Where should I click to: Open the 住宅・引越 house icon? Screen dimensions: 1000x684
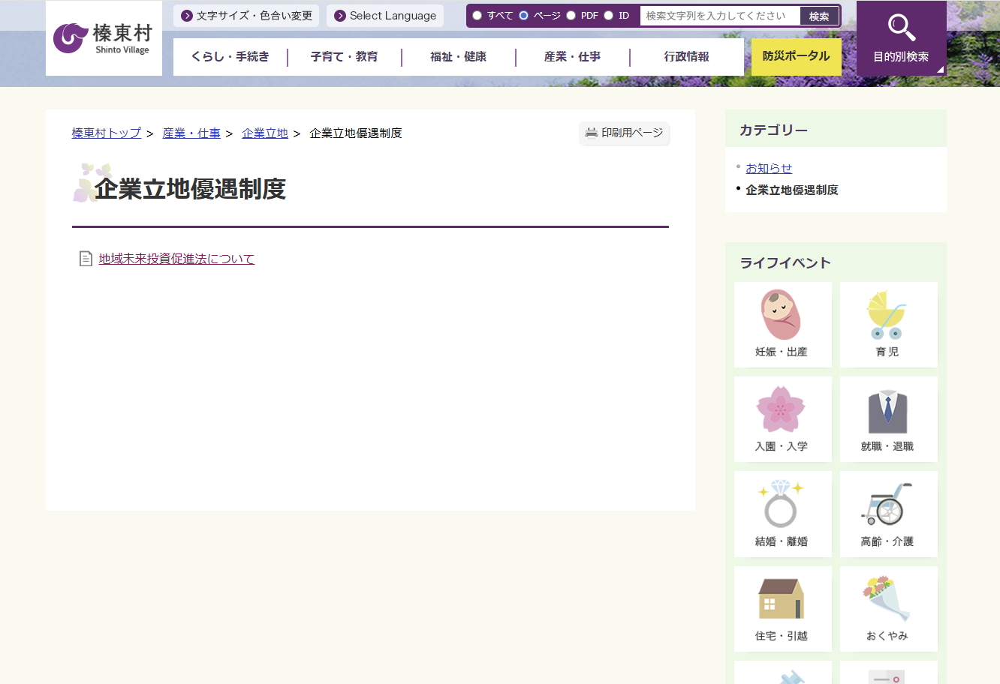pos(782,608)
